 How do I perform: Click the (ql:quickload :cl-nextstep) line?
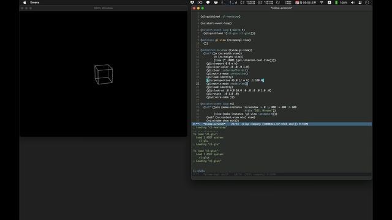[221, 16]
